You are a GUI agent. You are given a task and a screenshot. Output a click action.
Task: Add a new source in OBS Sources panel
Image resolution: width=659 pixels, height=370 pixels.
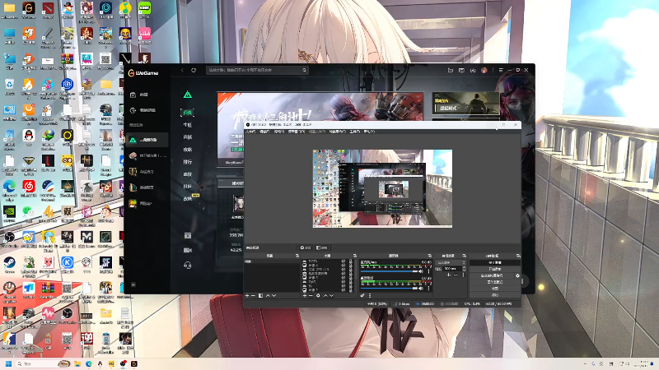(x=305, y=296)
